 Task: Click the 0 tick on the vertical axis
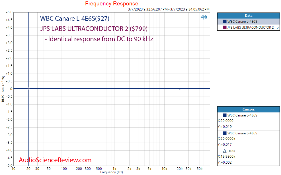pyautogui.click(x=11, y=89)
